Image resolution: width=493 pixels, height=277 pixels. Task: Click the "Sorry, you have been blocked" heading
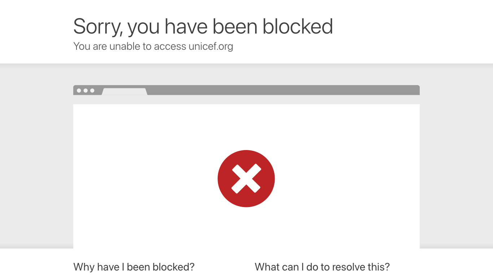[x=203, y=26]
